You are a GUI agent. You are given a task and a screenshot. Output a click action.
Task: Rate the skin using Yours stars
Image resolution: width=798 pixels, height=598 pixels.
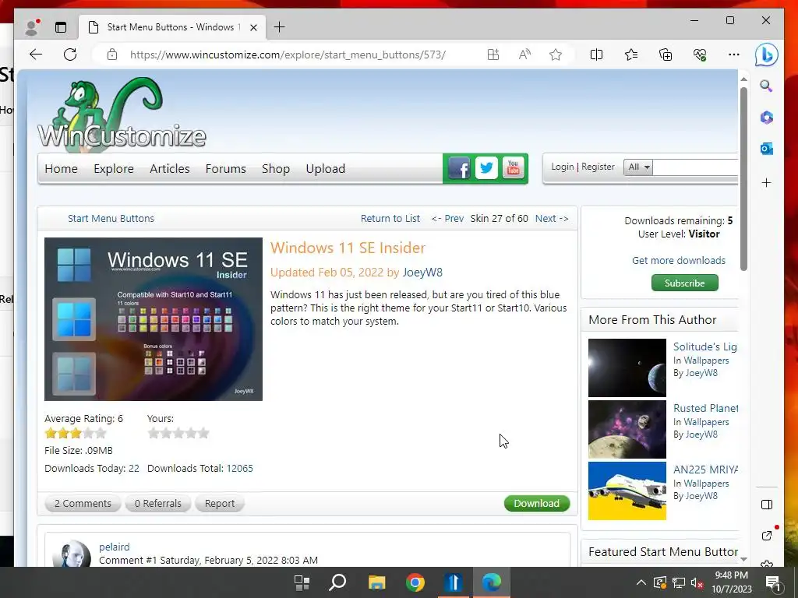point(178,433)
